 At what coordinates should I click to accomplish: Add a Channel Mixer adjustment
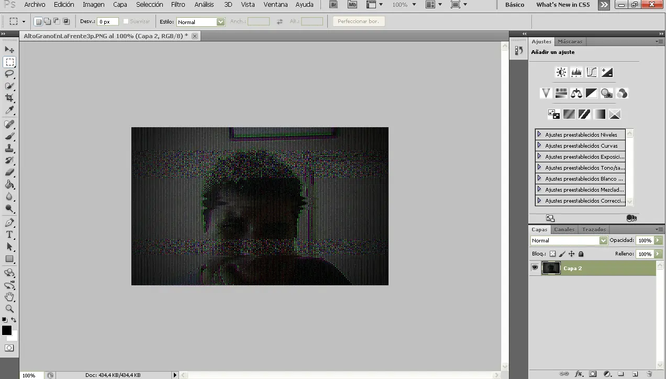[622, 93]
